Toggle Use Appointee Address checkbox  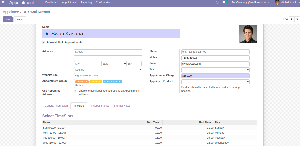click(75, 91)
